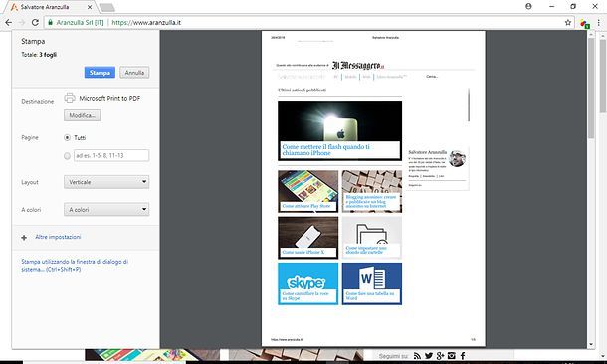The height and width of the screenshot is (364, 607).
Task: Reload the page with the refresh icon
Action: tap(35, 23)
